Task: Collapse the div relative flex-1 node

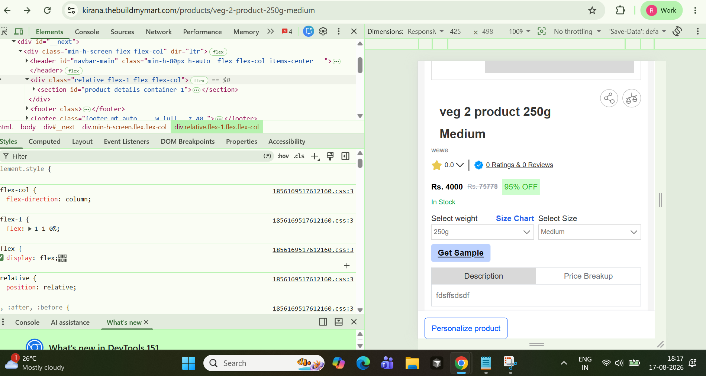Action: [27, 80]
